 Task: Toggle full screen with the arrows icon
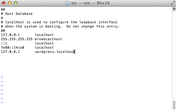173,3
